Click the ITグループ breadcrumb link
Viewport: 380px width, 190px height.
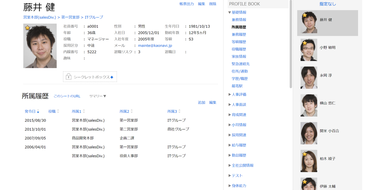[94, 17]
